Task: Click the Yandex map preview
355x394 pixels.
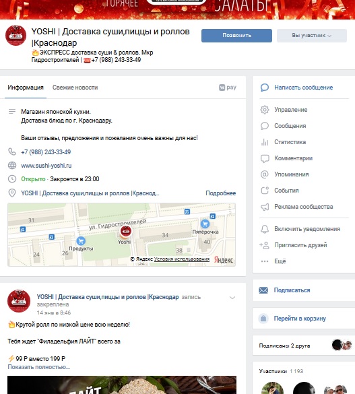Action: click(122, 234)
